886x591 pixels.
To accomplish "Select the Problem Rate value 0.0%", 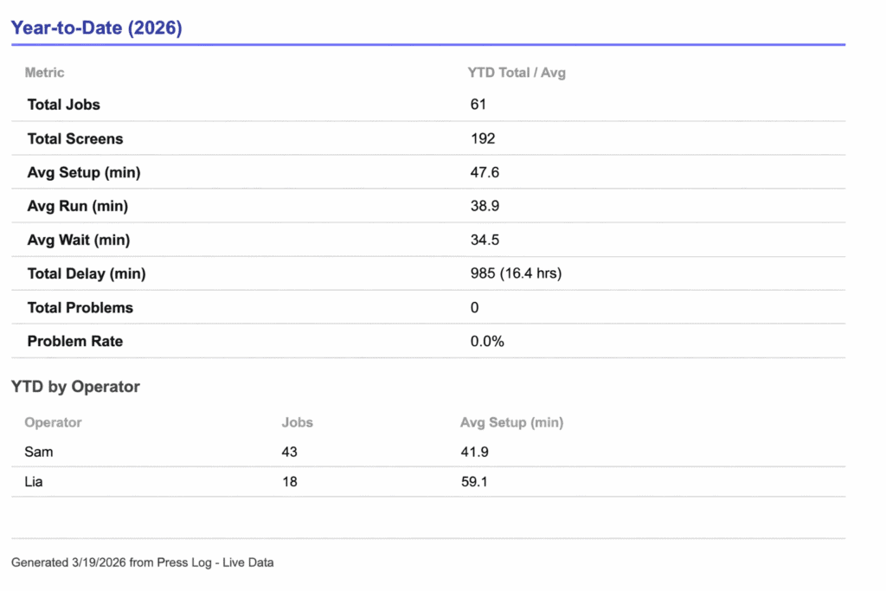I will click(487, 341).
